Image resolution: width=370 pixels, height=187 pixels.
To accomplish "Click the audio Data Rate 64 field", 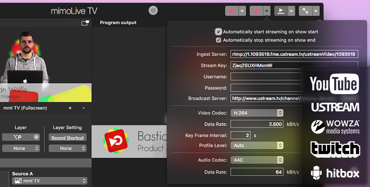I will pyautogui.click(x=257, y=172).
